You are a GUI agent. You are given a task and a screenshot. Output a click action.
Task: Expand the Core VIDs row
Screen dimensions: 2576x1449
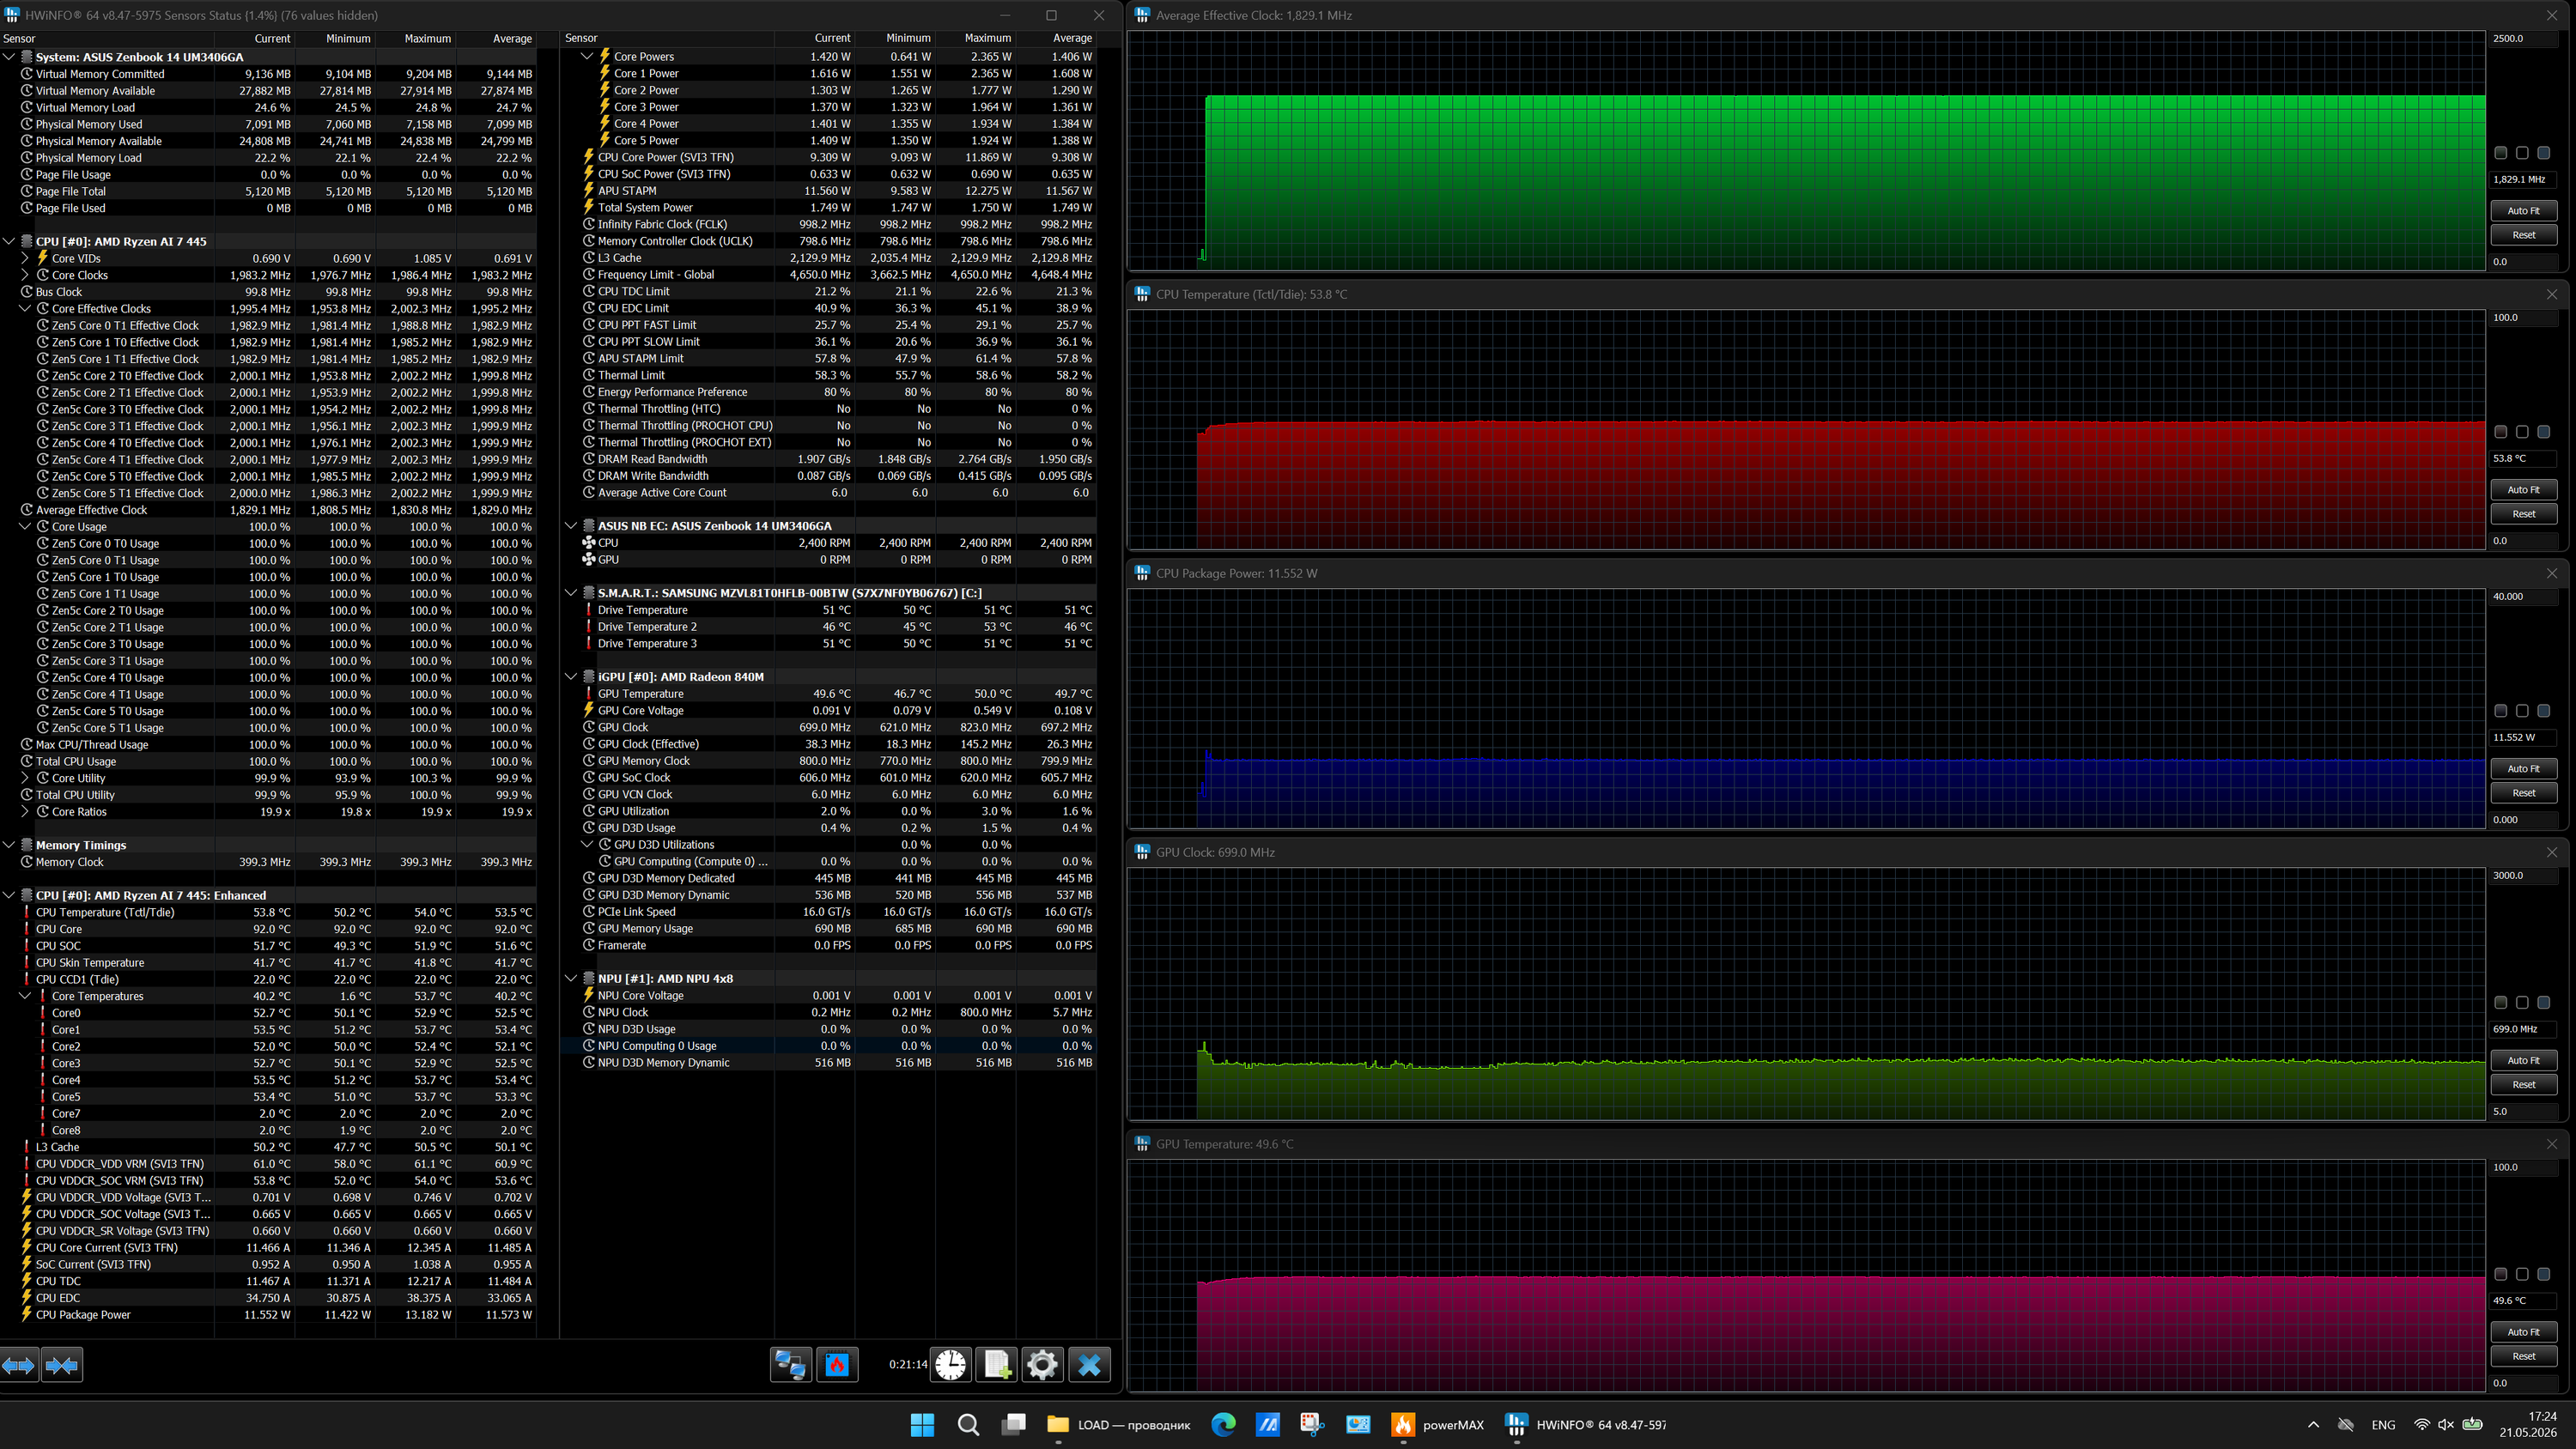25,258
